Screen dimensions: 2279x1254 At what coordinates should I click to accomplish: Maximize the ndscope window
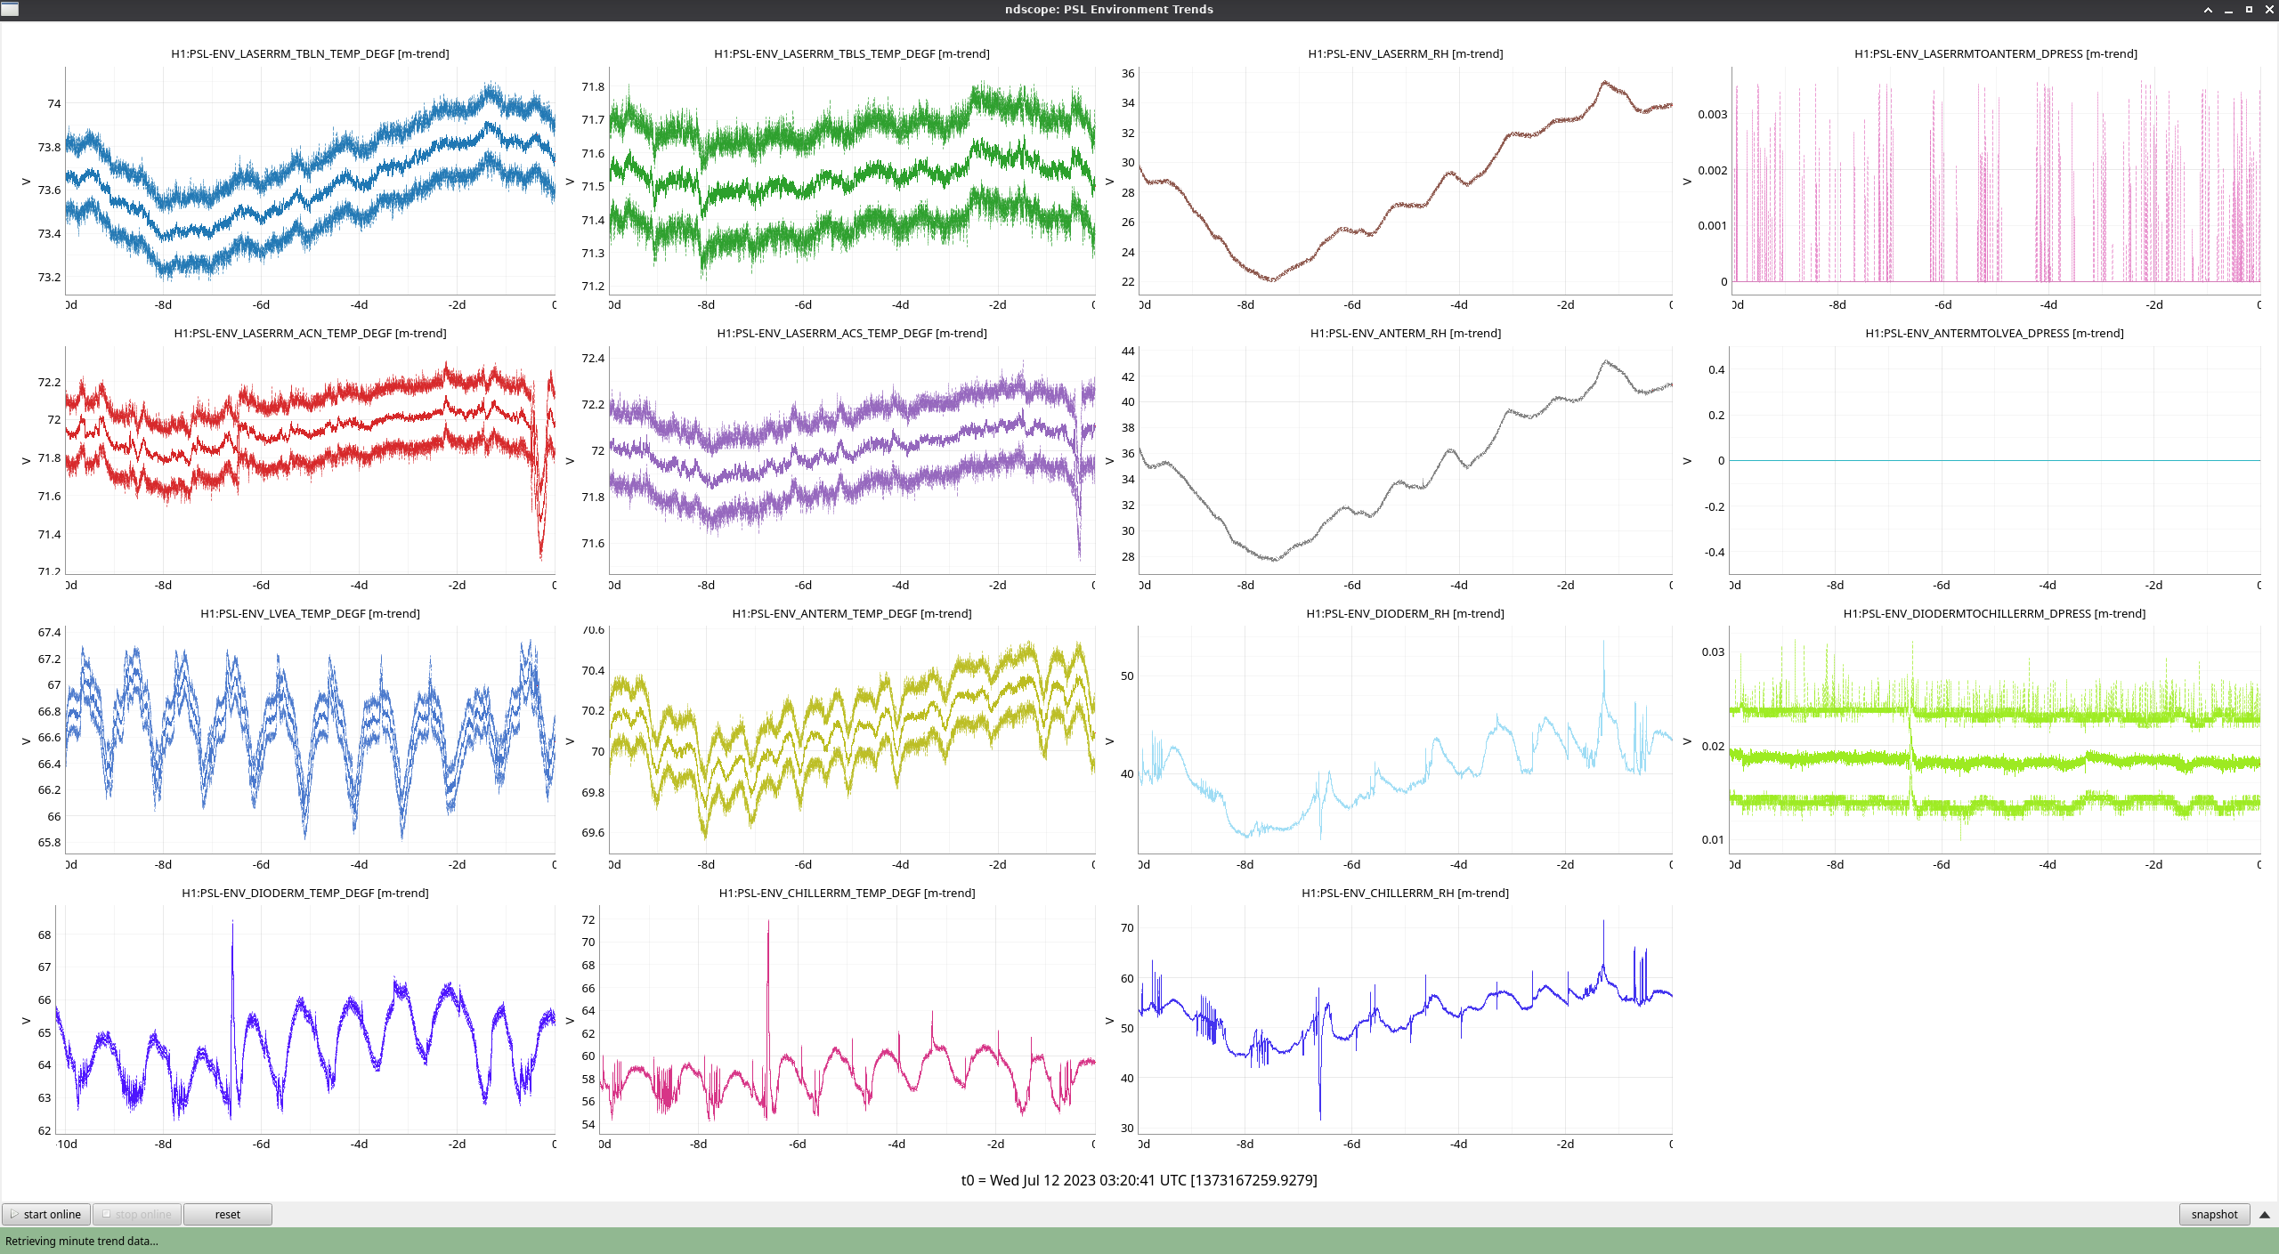tap(2249, 10)
